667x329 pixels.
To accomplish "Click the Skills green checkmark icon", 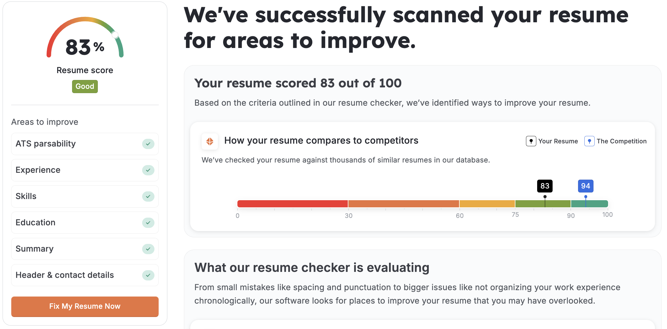I will (x=148, y=196).
